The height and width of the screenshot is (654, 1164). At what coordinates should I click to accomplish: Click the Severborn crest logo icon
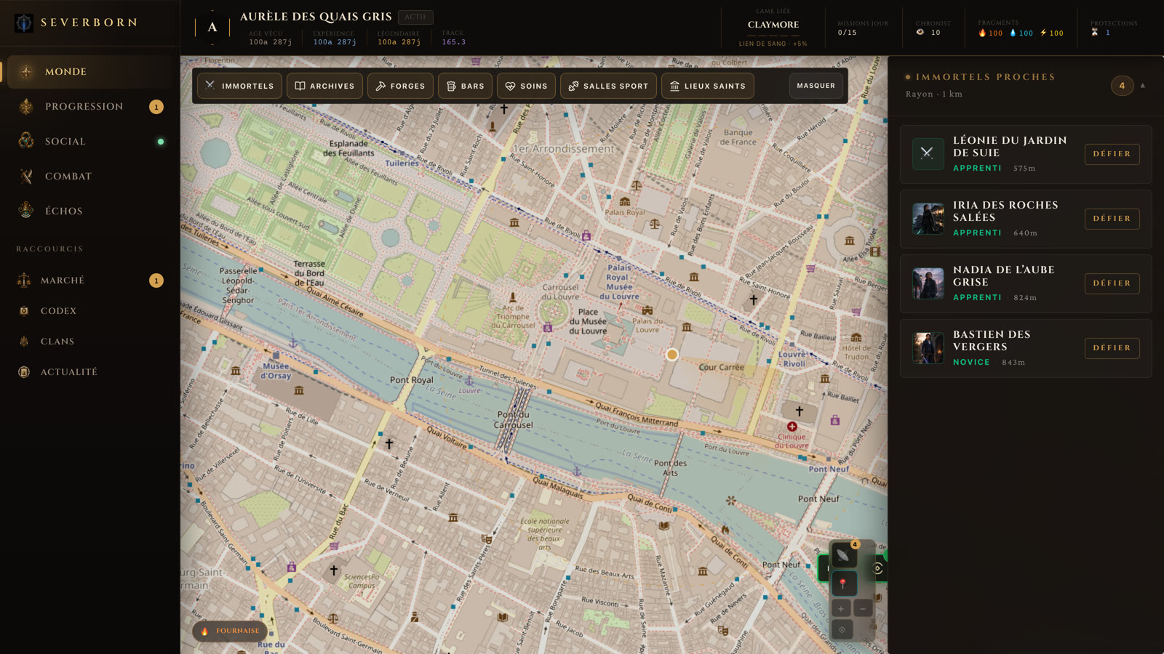tap(24, 23)
